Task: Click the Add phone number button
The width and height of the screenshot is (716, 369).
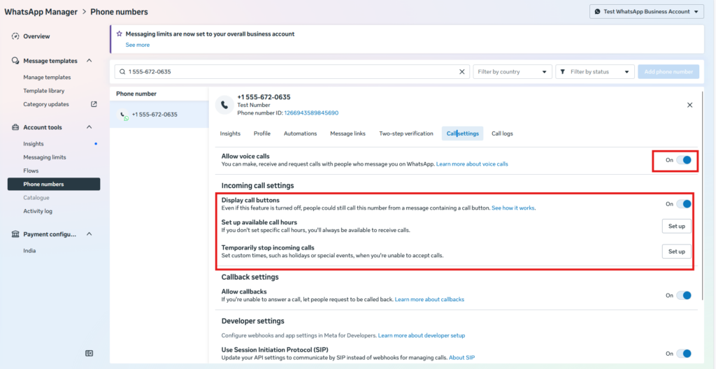Action: pos(668,72)
